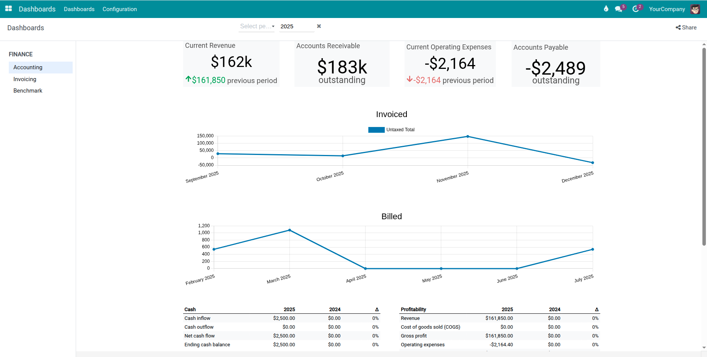
Task: Expand the Dashboards navigation menu
Action: 79,9
